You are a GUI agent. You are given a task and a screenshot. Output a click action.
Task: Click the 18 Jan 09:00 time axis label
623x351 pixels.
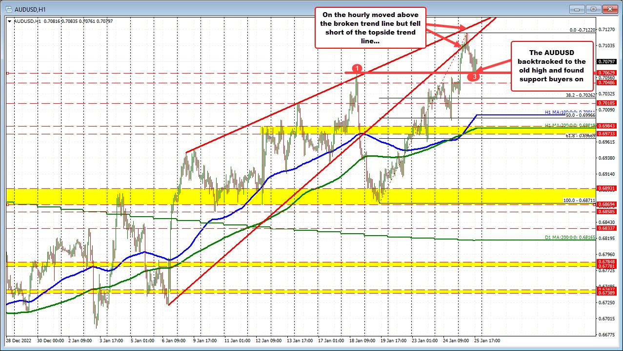pos(362,340)
